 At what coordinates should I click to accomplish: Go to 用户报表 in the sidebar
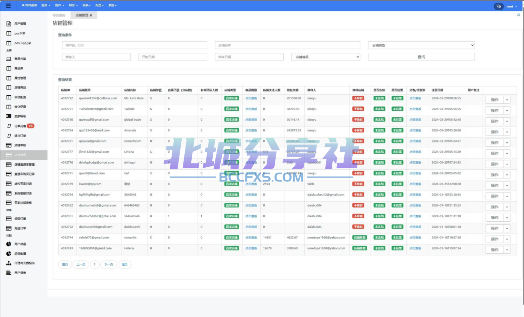[x=20, y=273]
